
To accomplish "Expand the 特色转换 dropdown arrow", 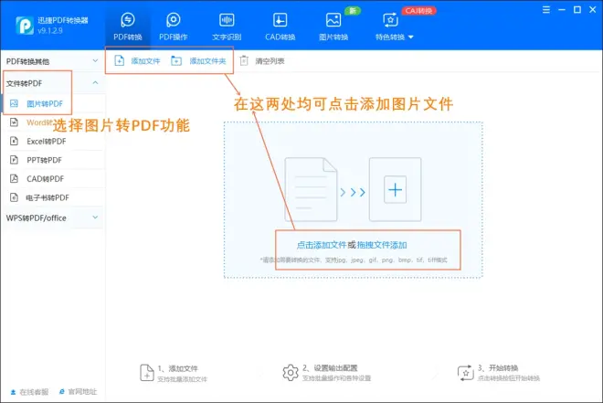I will pyautogui.click(x=411, y=37).
